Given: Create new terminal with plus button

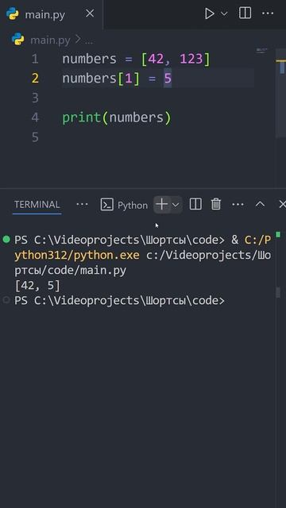Looking at the screenshot, I should point(161,205).
